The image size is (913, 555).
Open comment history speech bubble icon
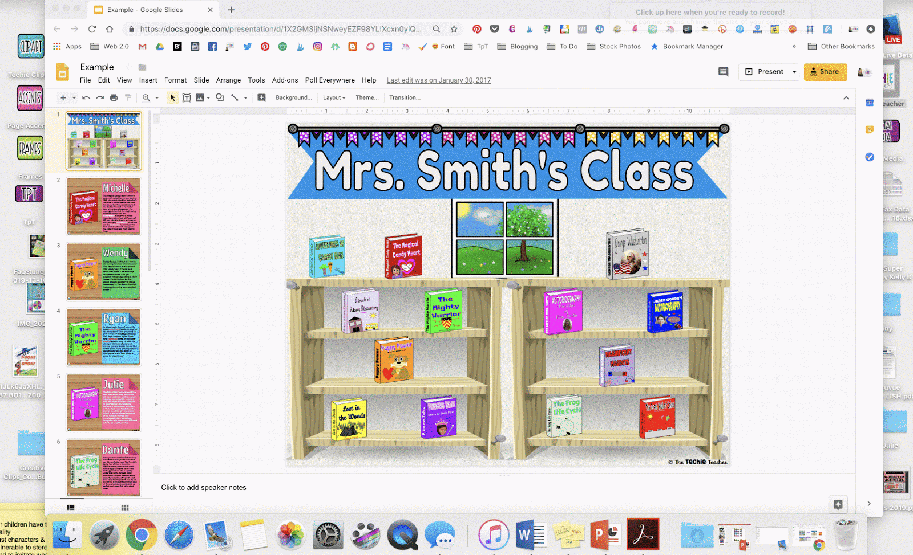point(723,72)
